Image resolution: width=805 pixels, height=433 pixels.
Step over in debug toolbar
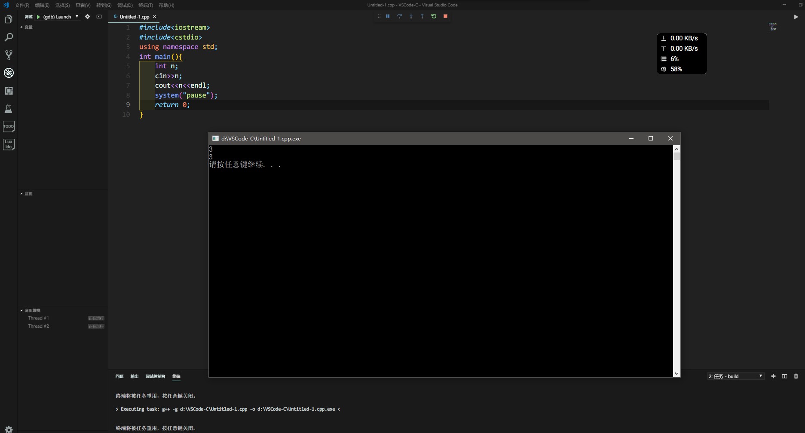point(399,16)
